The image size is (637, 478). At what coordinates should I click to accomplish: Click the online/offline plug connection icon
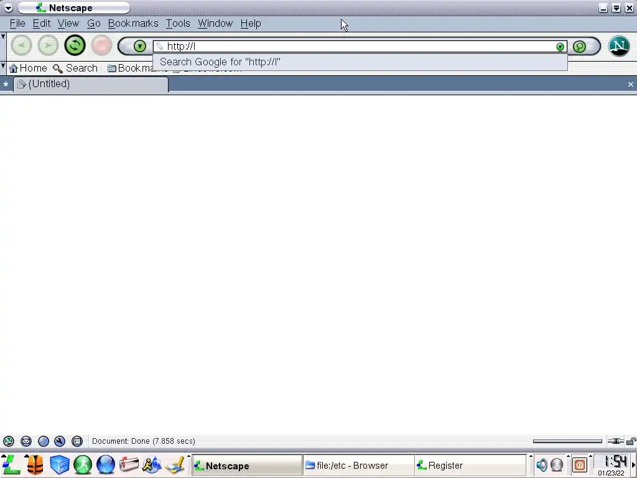[x=615, y=441]
